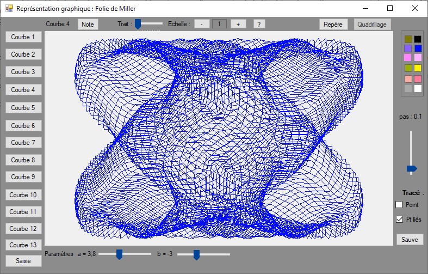Display Courbe 7 from the list

[23, 143]
